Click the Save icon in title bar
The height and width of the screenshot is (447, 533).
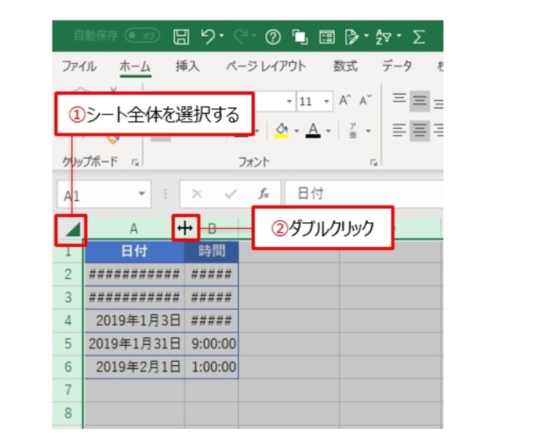[181, 37]
